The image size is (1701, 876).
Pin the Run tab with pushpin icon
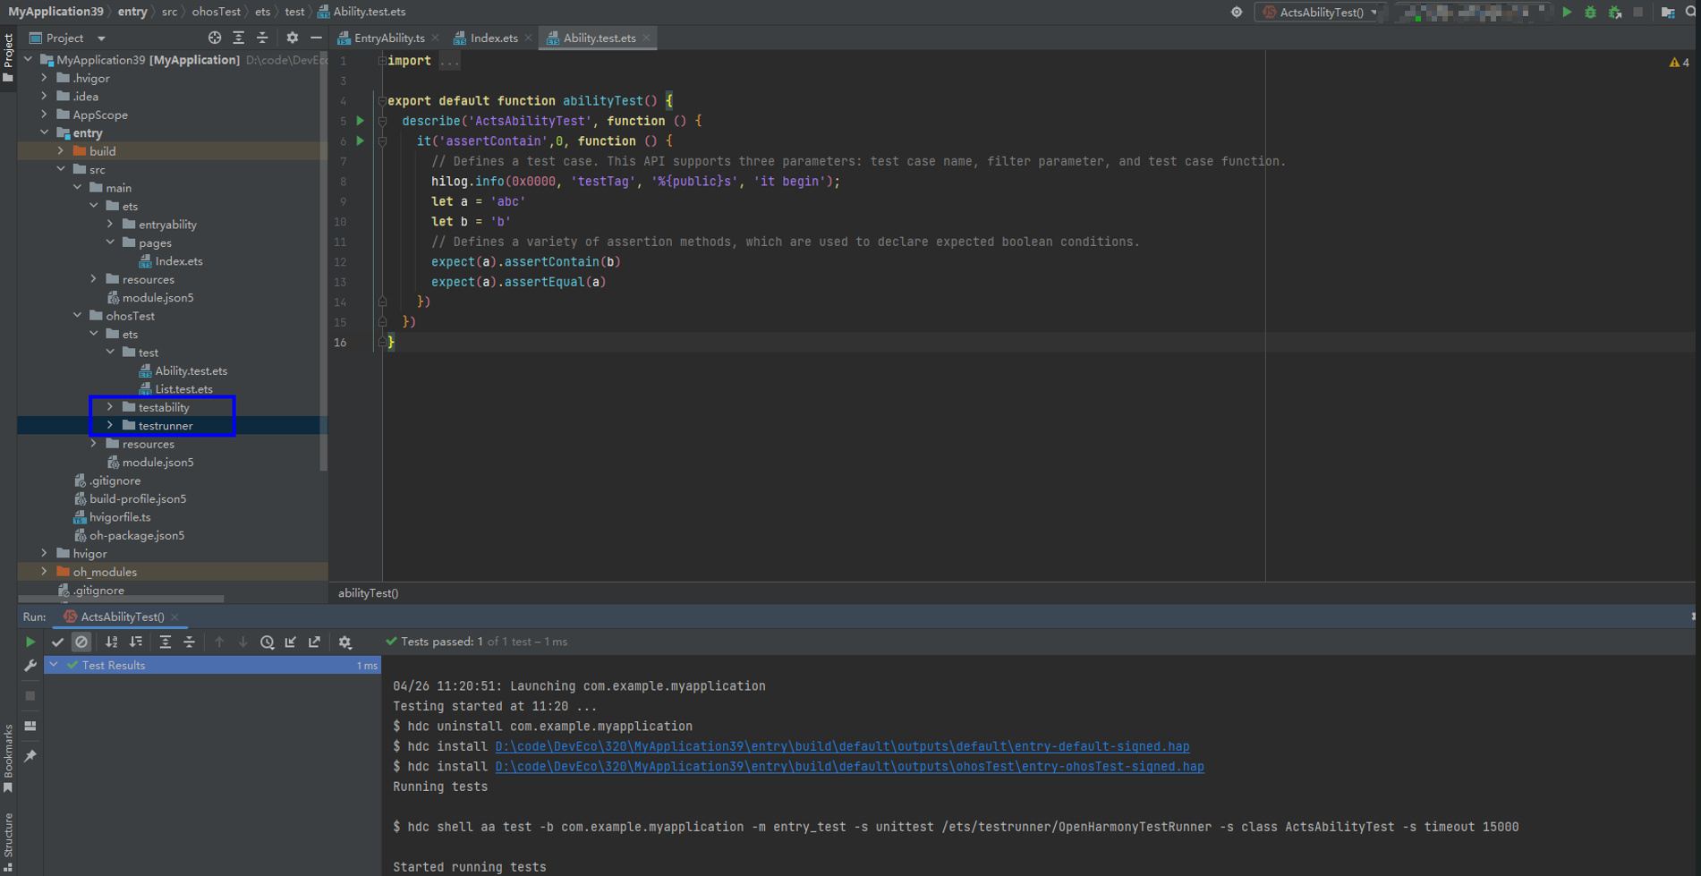point(30,756)
